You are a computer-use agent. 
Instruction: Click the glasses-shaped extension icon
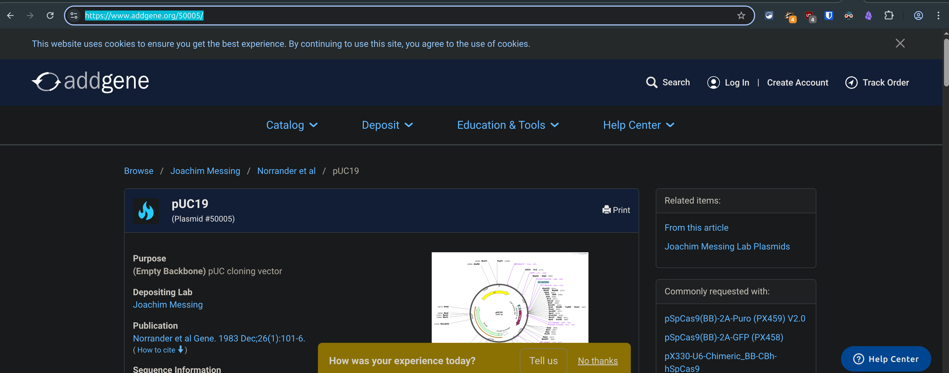point(848,16)
